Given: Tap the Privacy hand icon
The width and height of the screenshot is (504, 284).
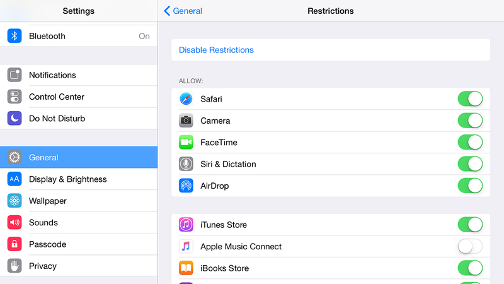Looking at the screenshot, I should 14,266.
